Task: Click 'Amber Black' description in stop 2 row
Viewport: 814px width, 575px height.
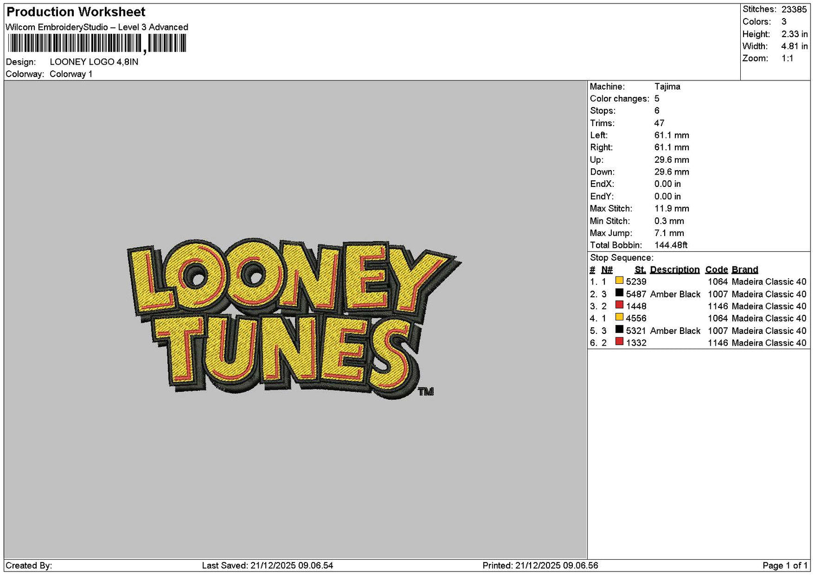Action: (x=675, y=295)
